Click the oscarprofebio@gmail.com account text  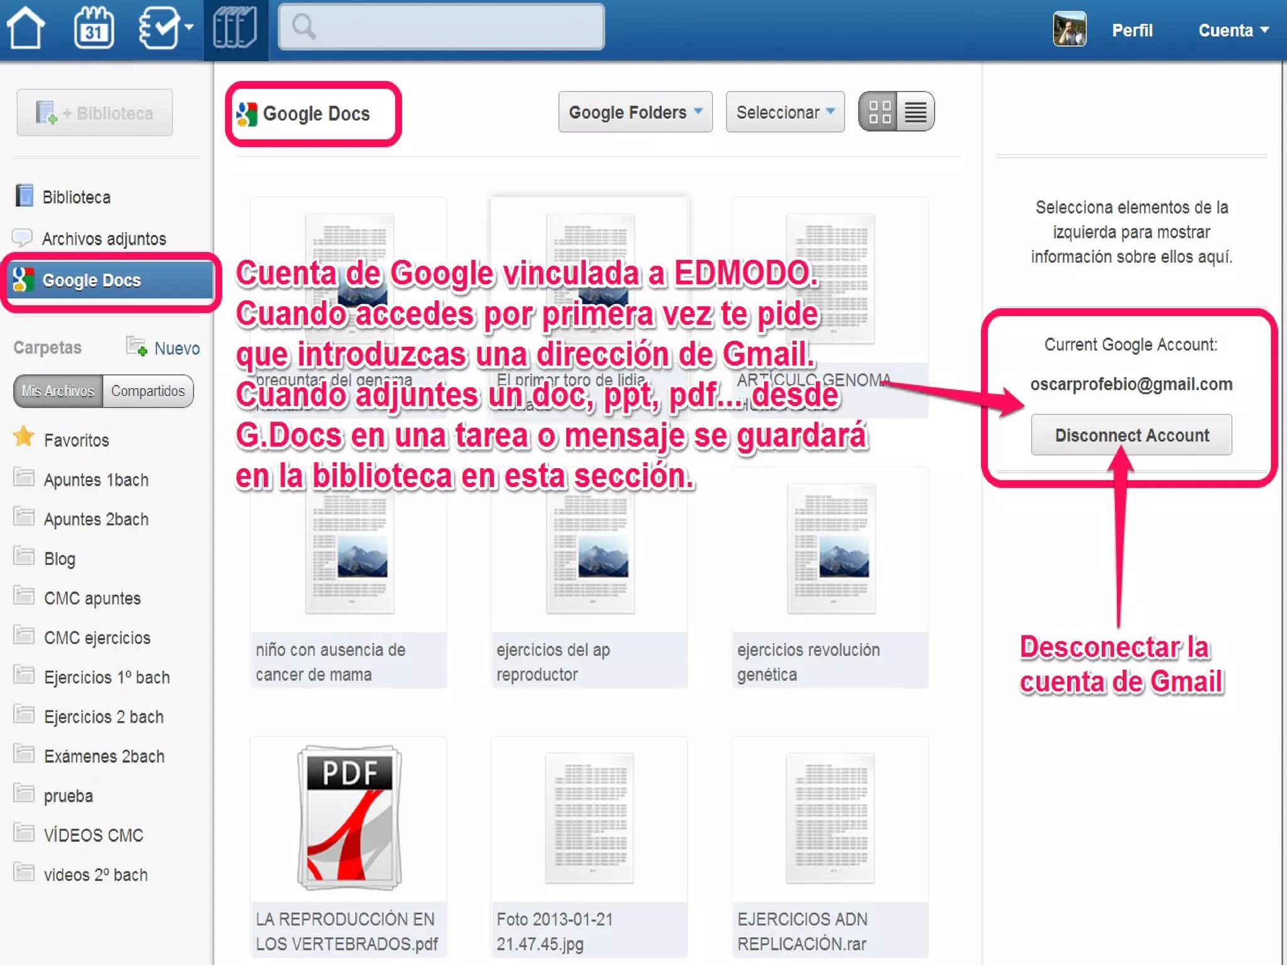pyautogui.click(x=1131, y=384)
